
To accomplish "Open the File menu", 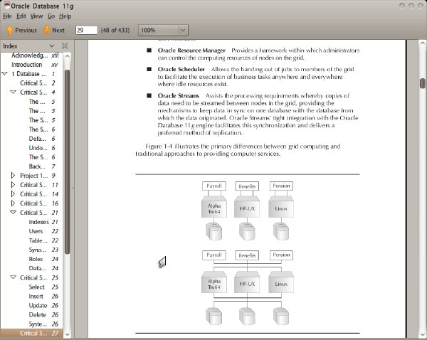I will click(7, 16).
